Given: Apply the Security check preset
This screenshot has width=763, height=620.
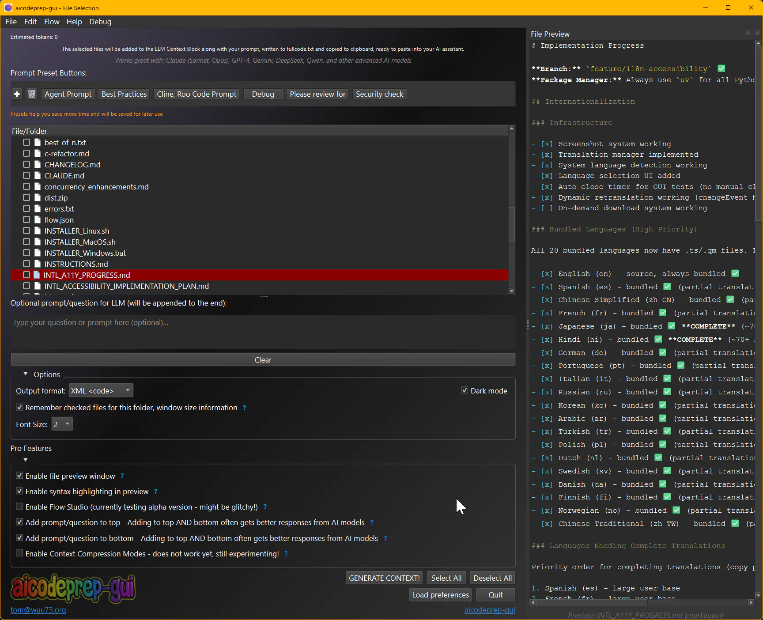Looking at the screenshot, I should (x=380, y=94).
